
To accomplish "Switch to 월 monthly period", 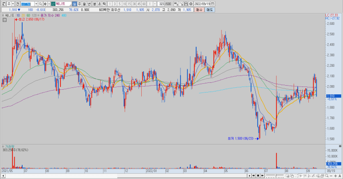I will (84, 4).
